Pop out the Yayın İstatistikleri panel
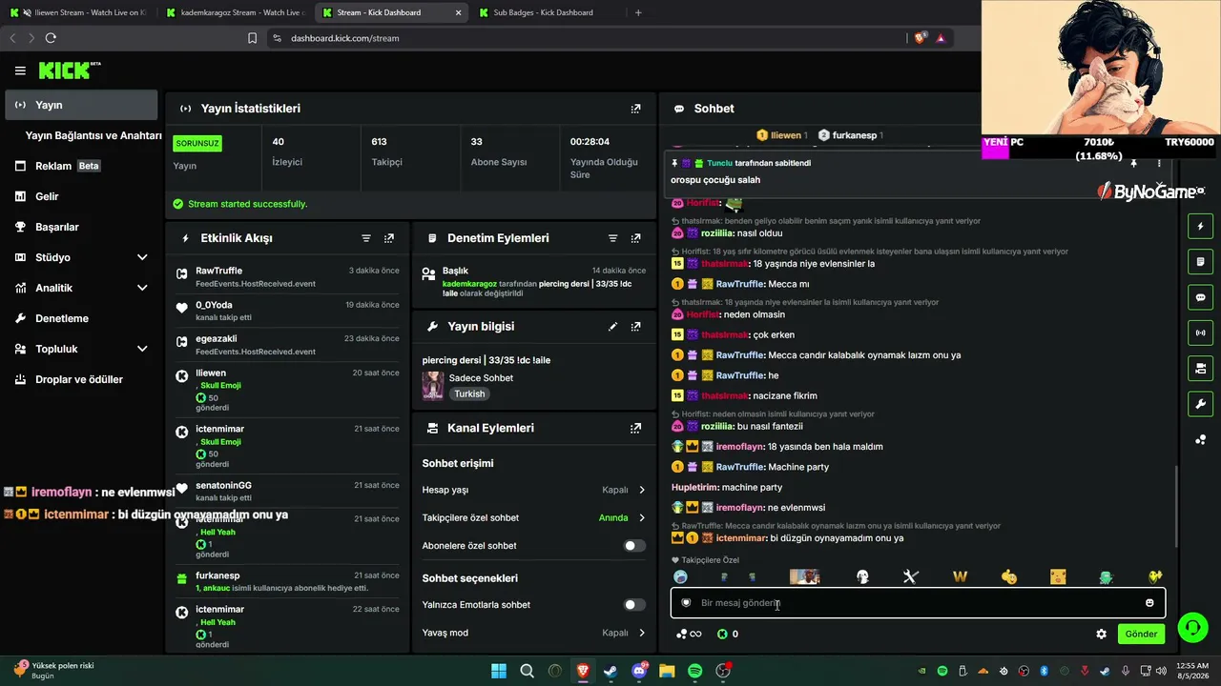The image size is (1221, 686). 635,109
